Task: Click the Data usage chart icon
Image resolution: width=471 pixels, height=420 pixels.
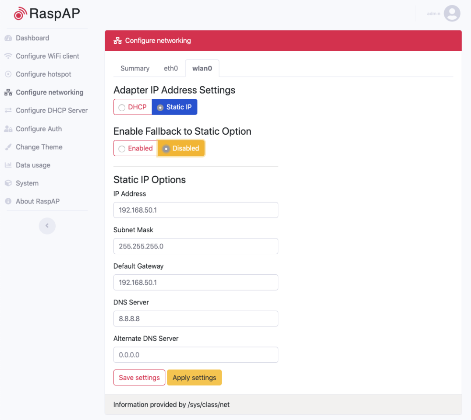Action: (x=8, y=165)
